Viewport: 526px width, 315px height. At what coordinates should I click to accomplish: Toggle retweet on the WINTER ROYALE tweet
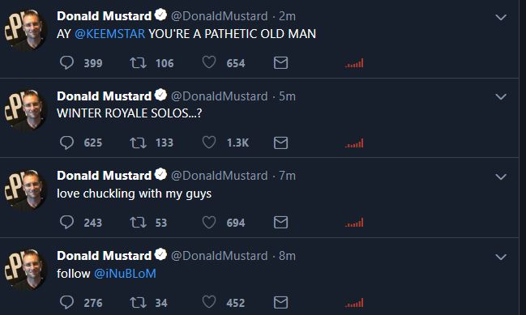pyautogui.click(x=139, y=143)
